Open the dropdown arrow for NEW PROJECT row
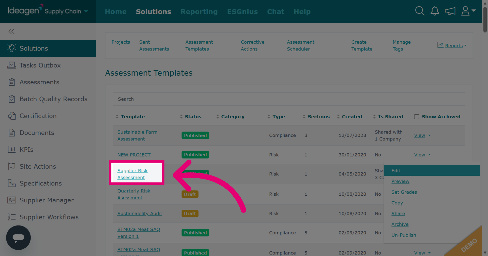The width and height of the screenshot is (488, 256). click(429, 155)
